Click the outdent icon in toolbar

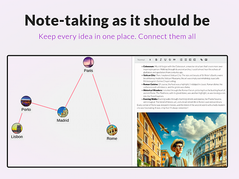[x=190, y=60]
